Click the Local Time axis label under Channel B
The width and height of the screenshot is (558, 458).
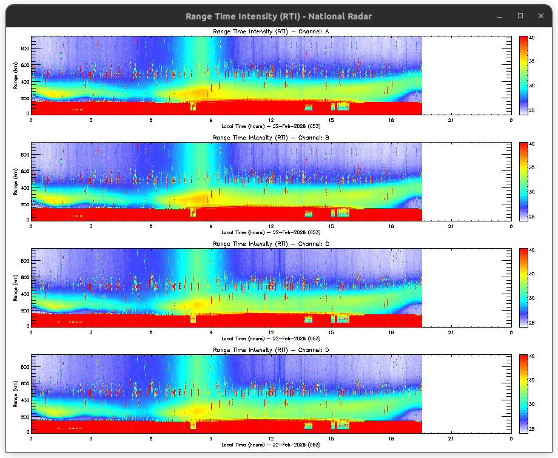[x=271, y=232]
